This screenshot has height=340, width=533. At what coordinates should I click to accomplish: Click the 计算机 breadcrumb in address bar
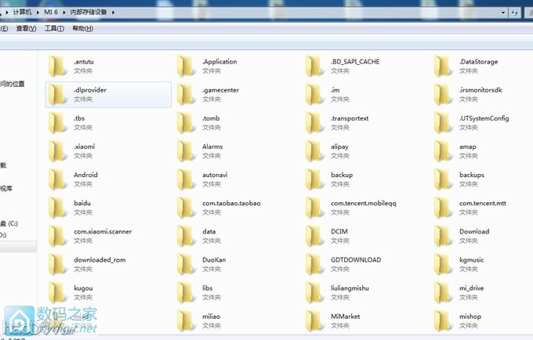(23, 12)
